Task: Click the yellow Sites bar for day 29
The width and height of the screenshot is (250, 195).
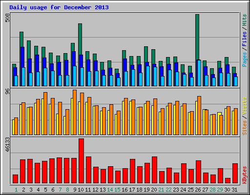Action: point(219,114)
